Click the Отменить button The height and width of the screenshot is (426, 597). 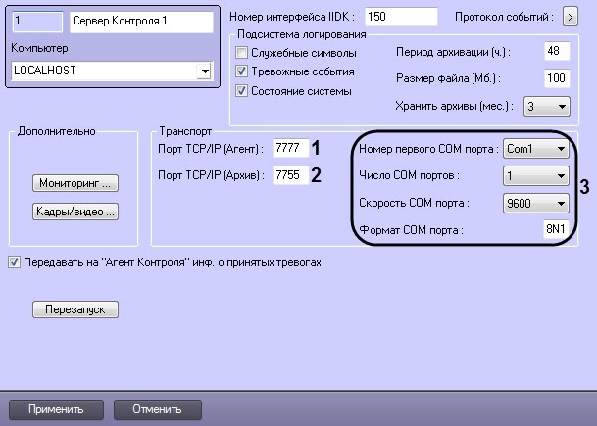coord(158,408)
